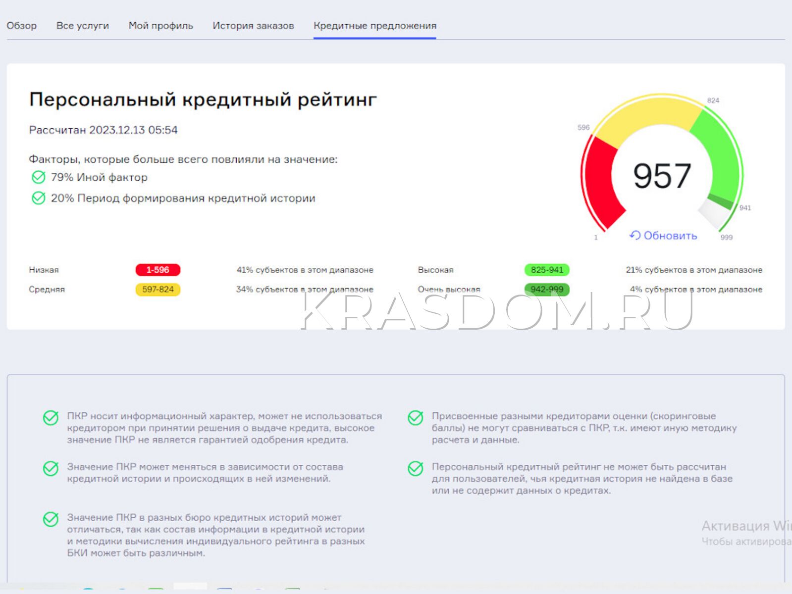This screenshot has height=594, width=792.
Task: Click the score value 957 in gauge
Action: click(x=662, y=176)
